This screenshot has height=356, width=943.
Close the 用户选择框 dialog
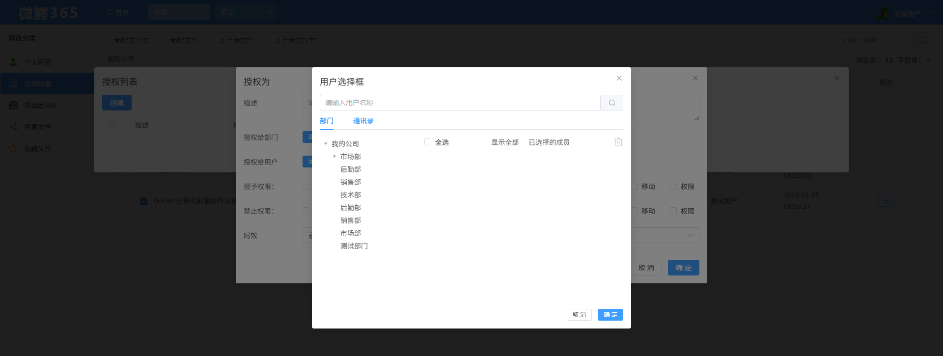[619, 78]
